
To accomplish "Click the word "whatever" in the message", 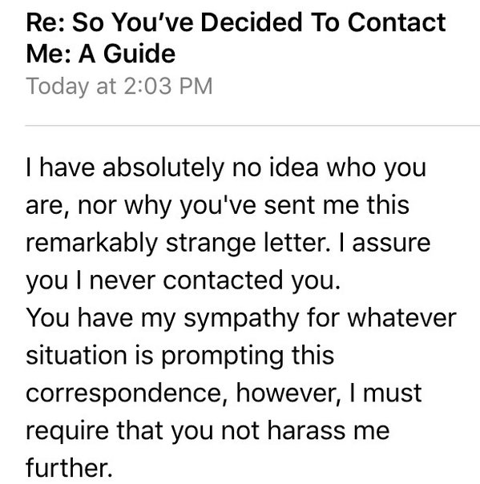I will click(402, 318).
